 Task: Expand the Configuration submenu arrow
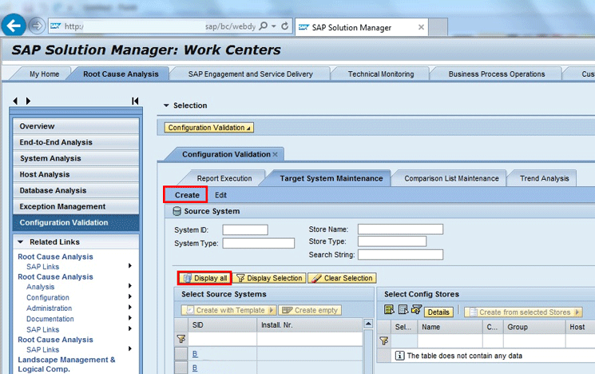point(129,296)
